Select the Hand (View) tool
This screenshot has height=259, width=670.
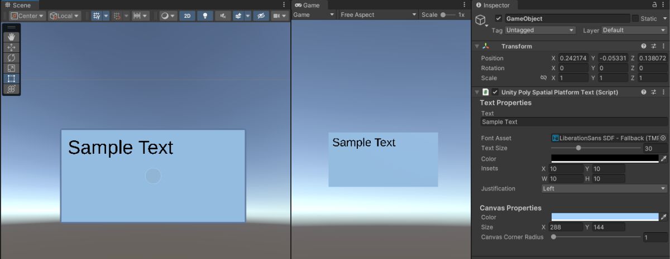pyautogui.click(x=12, y=37)
